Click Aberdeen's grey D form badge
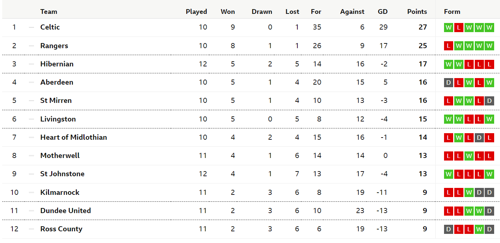Viewport: 500px width, 243px height. [x=448, y=82]
